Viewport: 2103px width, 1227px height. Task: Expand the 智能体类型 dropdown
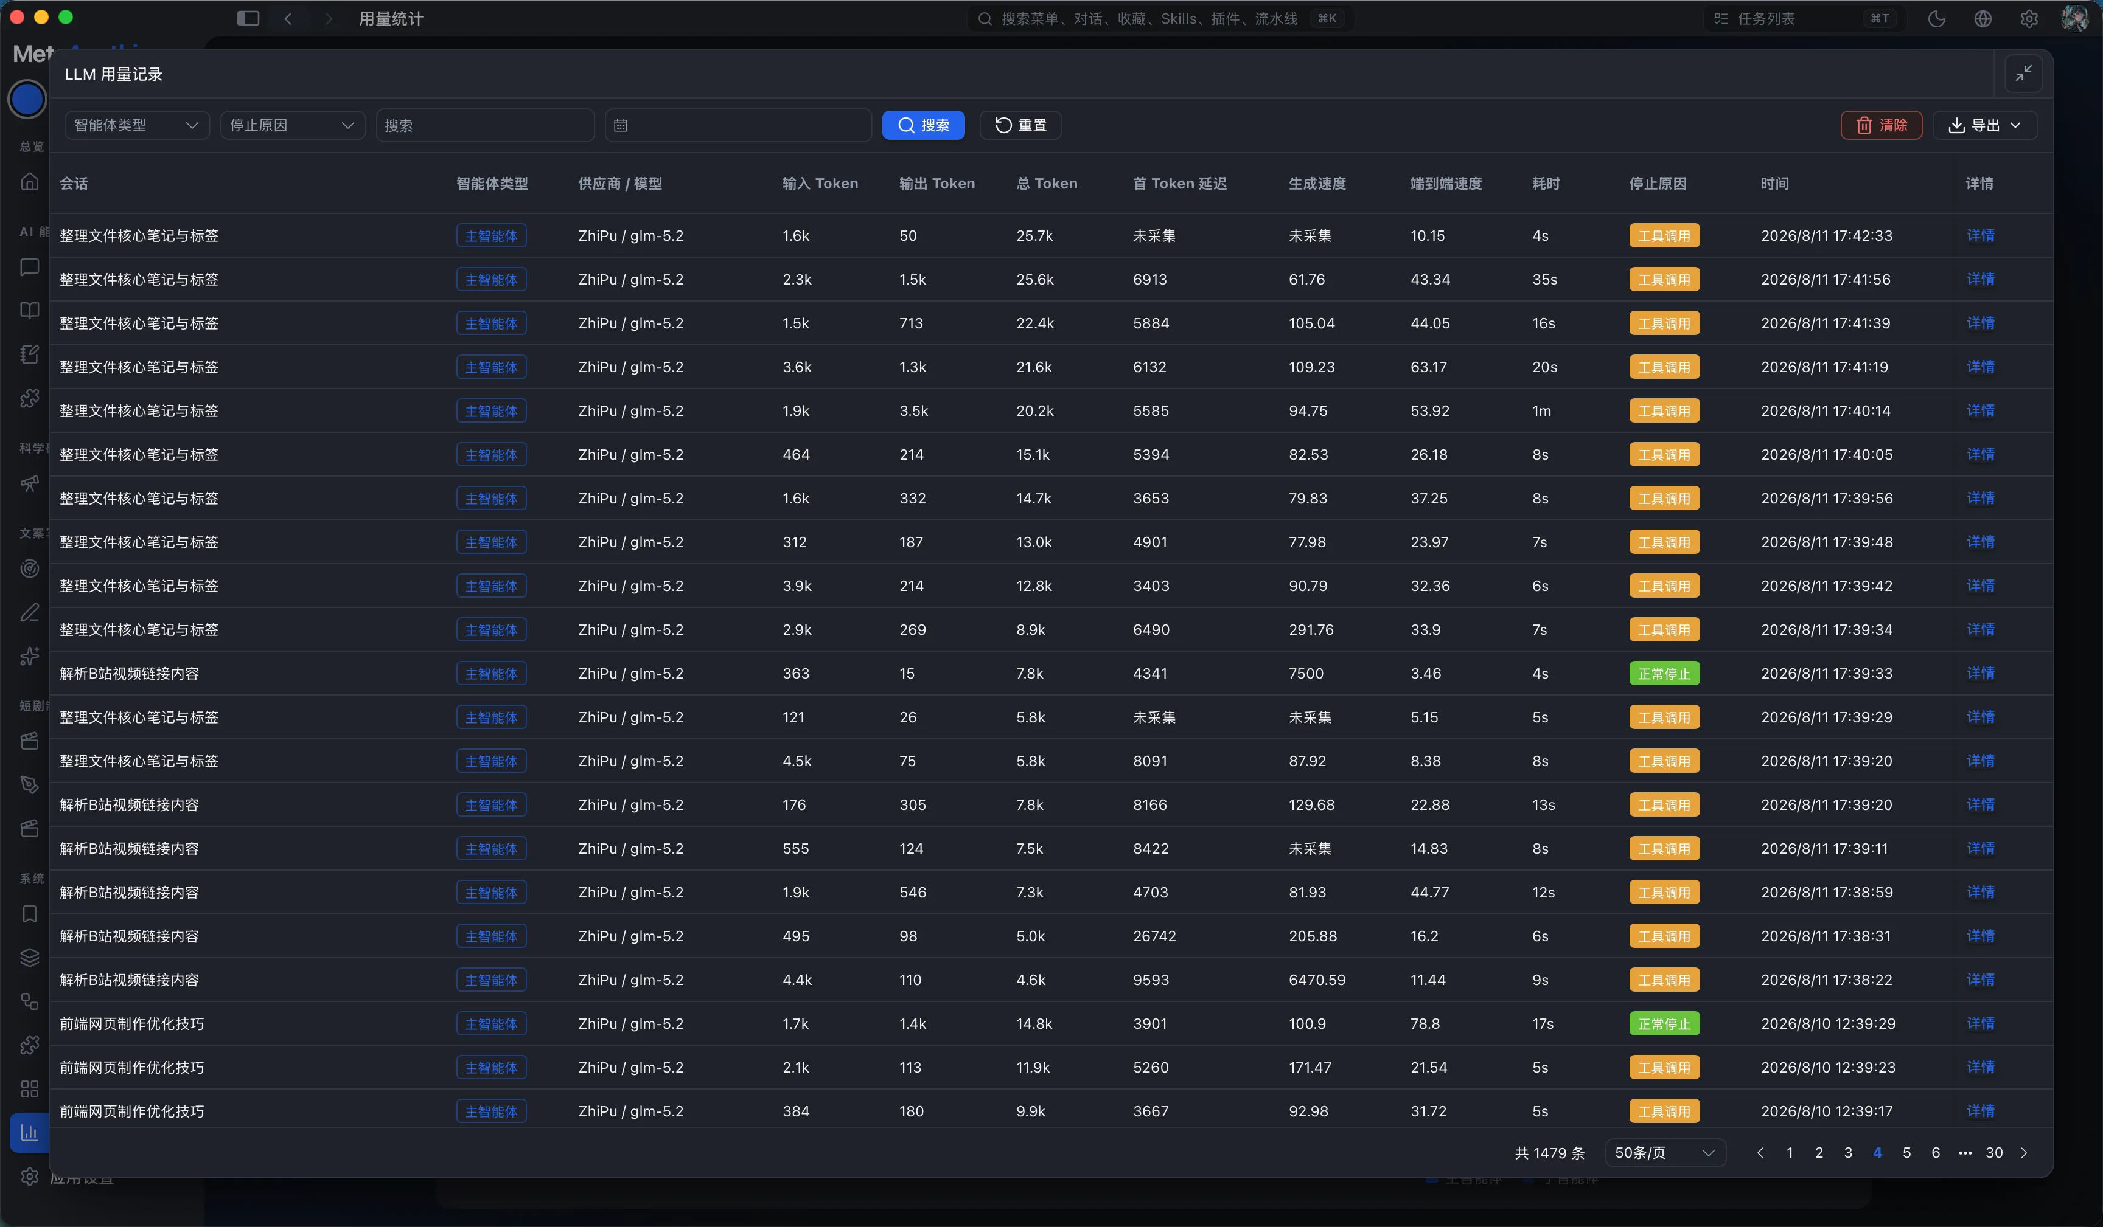coord(137,125)
